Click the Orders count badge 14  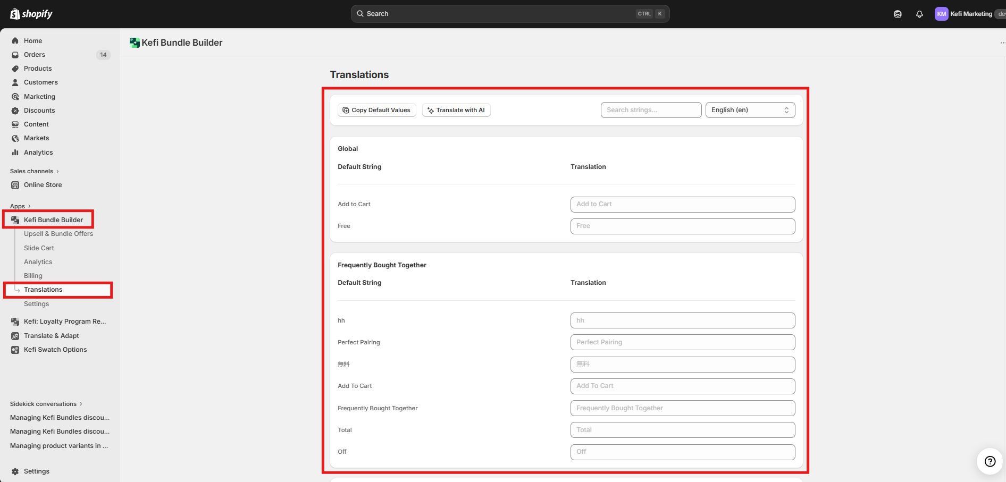point(103,55)
